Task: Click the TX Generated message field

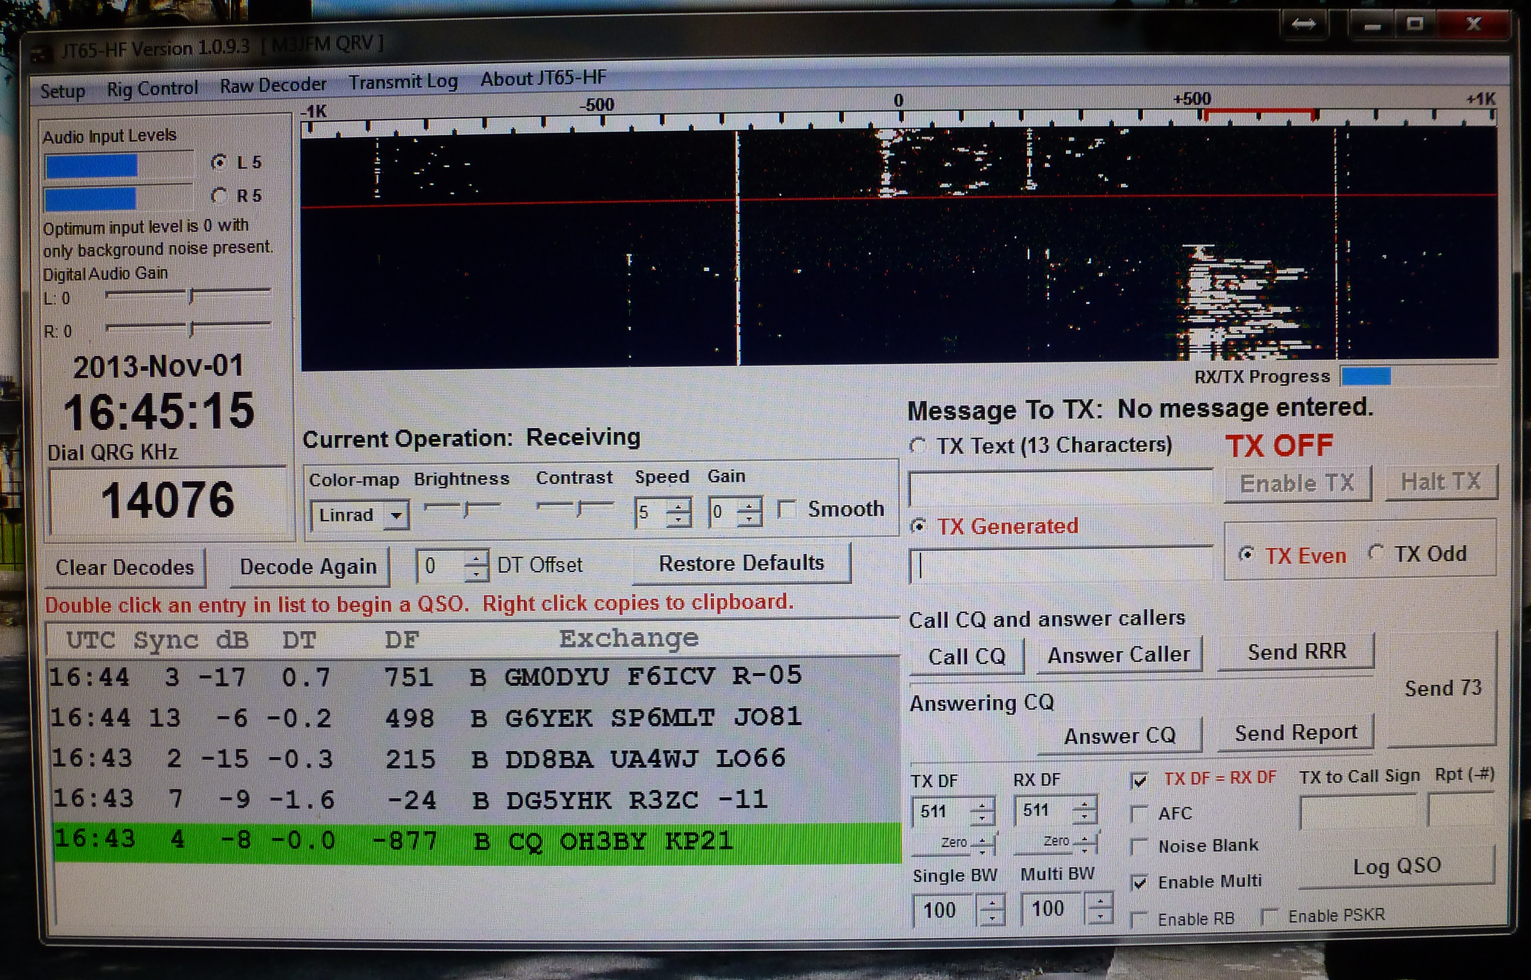Action: 1061,565
